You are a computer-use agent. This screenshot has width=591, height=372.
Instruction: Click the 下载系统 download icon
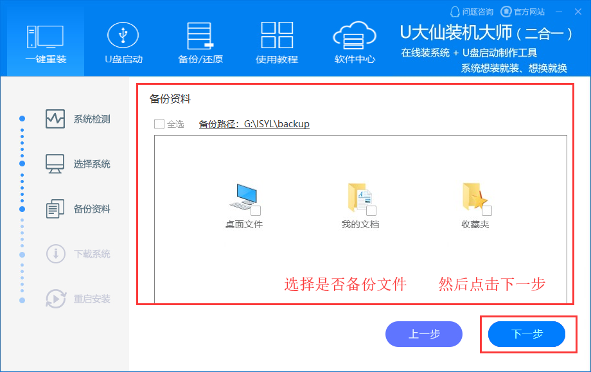pyautogui.click(x=56, y=254)
